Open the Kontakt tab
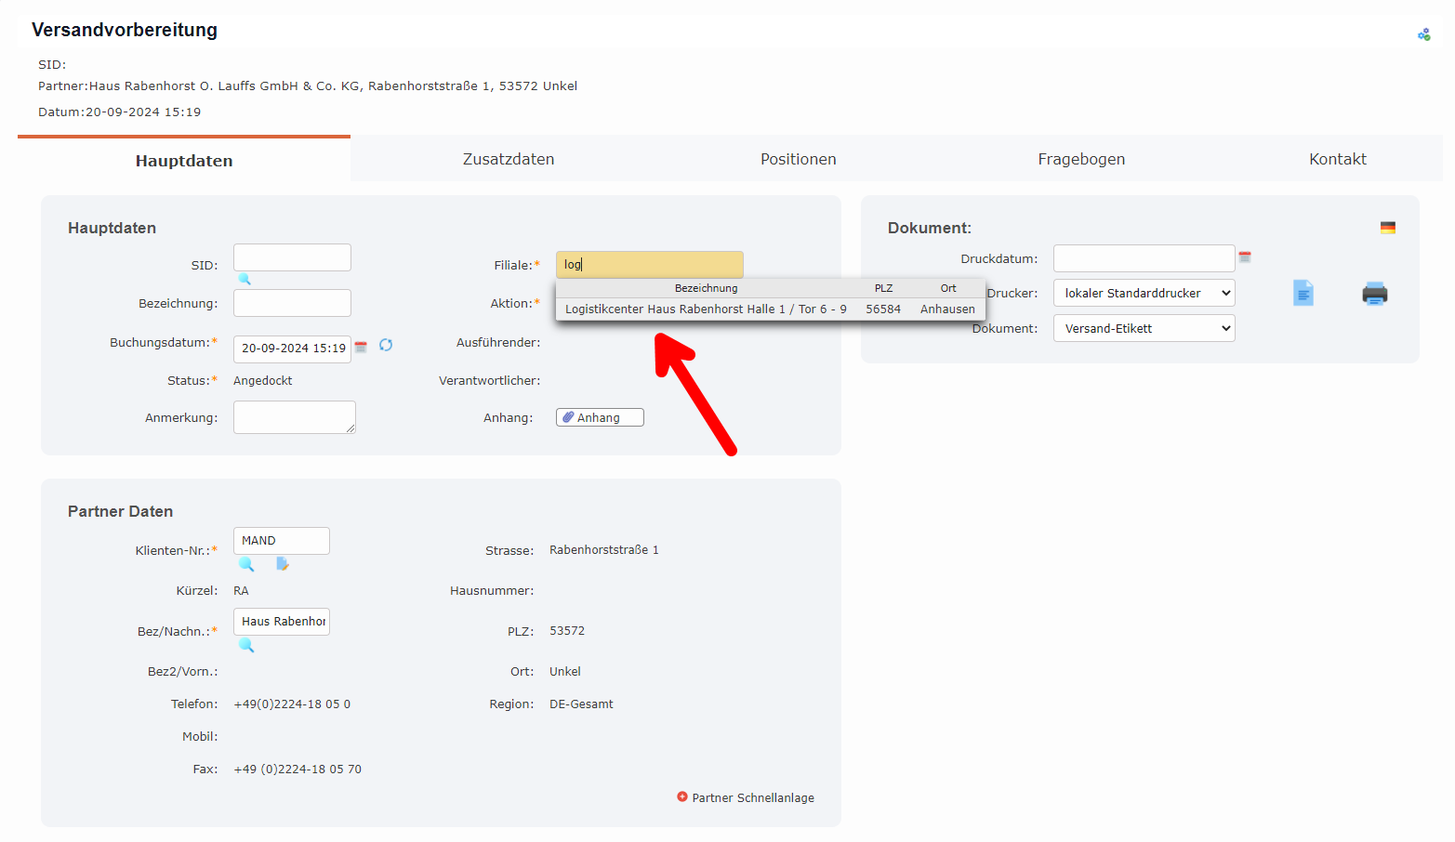 [1337, 158]
